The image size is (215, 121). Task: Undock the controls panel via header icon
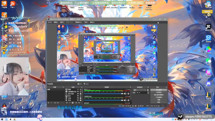pos(166,87)
